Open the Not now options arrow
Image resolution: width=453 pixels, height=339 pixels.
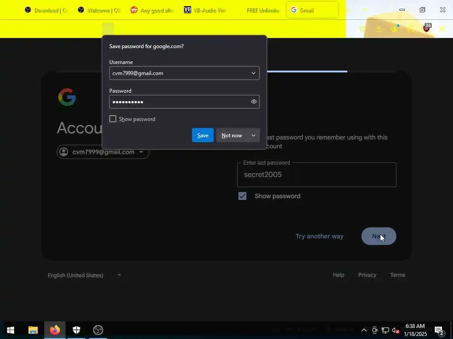point(253,136)
